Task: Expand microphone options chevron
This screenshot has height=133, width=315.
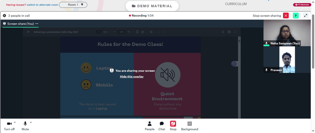Action: (31, 122)
